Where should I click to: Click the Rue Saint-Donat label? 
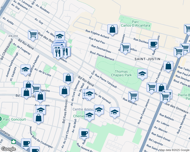pyautogui.click(x=161, y=137)
